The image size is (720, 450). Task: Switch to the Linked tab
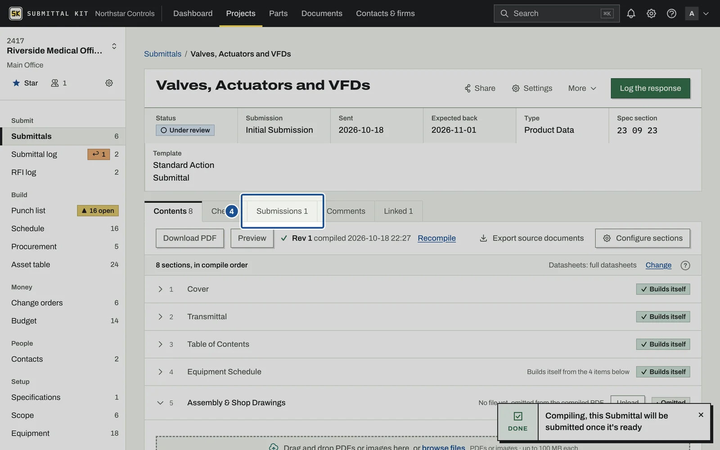point(398,211)
